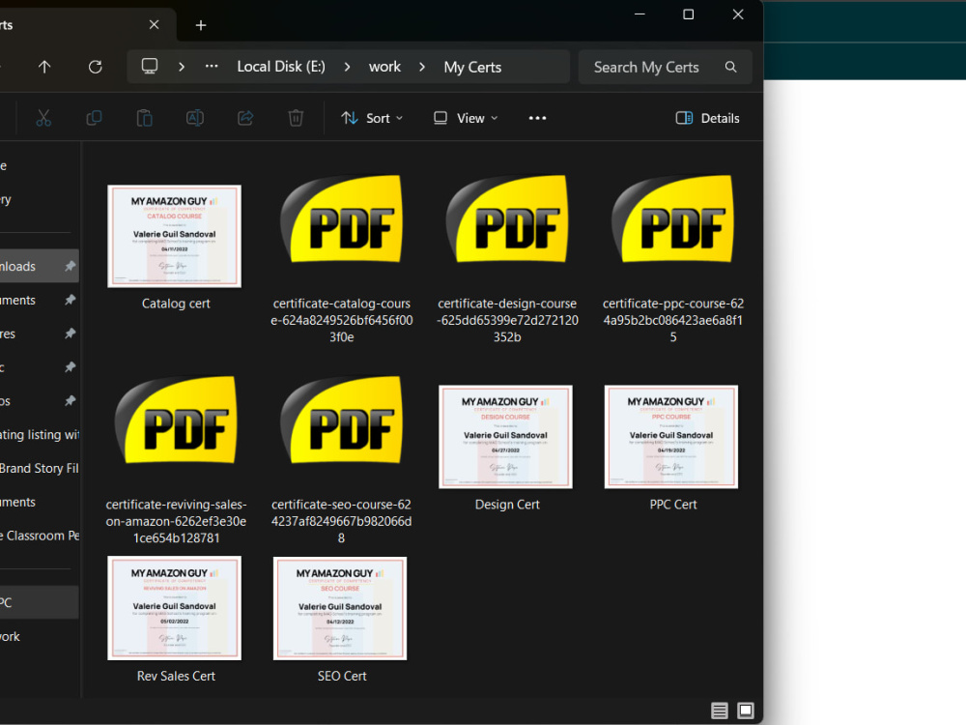Expand chevron after Local Disk (E:)
966x725 pixels.
(x=347, y=67)
